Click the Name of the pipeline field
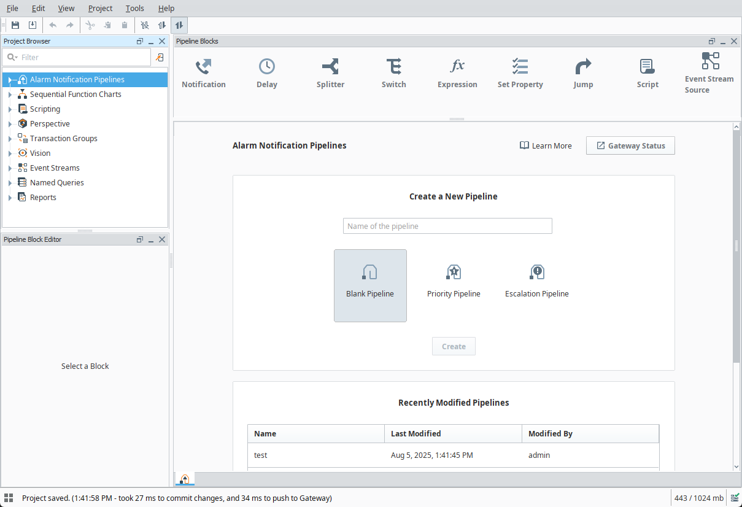Image resolution: width=742 pixels, height=507 pixels. click(447, 226)
